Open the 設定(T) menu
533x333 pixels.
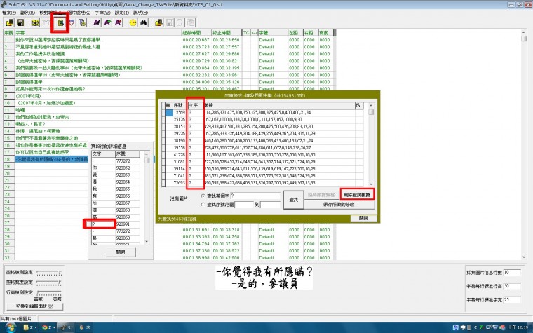tap(122, 13)
